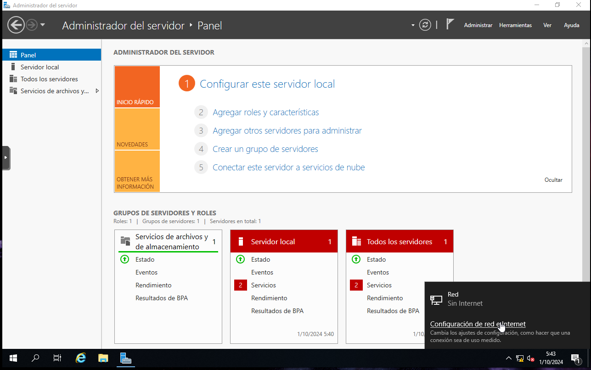Click the red 2 badge in Servidor local tile
This screenshot has height=370, width=591.
[x=241, y=285]
